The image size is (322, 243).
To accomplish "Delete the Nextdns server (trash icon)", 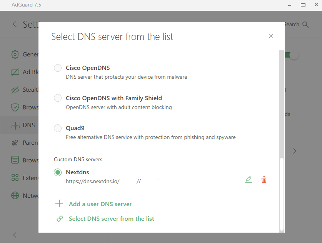I will click(264, 179).
